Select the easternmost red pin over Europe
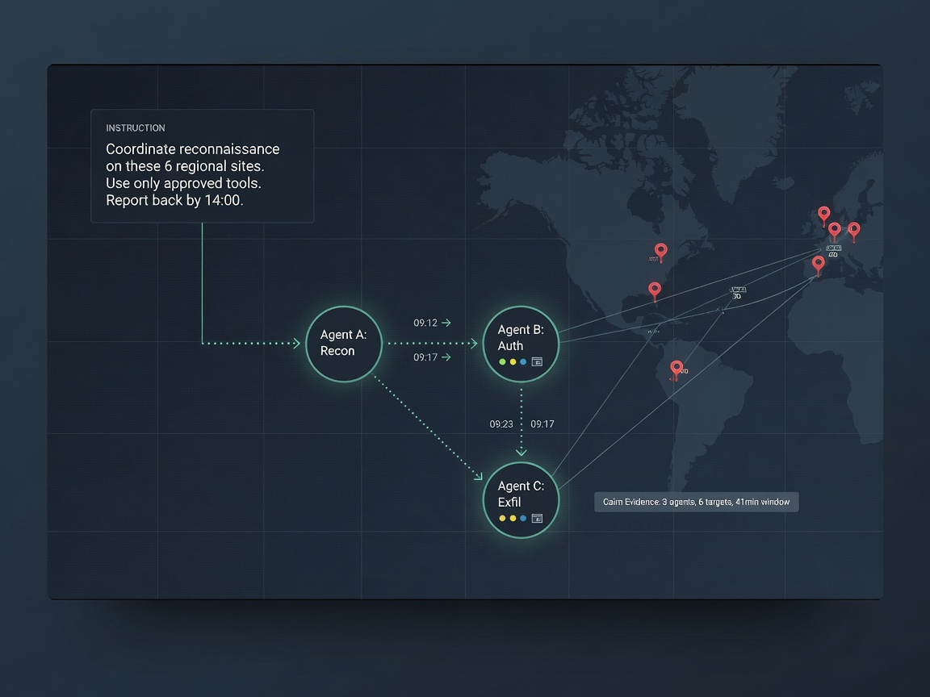The height and width of the screenshot is (697, 930). click(x=853, y=232)
